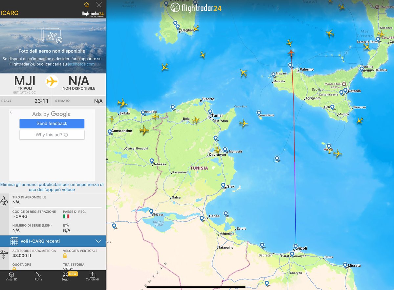Viewport: 394px width, 290px height.
Task: Click the Constantine airport pin
Action: coord(110,132)
